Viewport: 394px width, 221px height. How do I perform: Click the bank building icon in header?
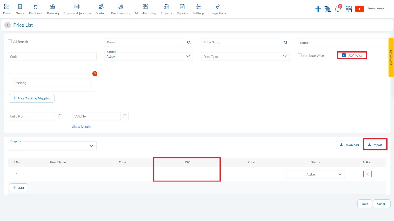pyautogui.click(x=328, y=9)
